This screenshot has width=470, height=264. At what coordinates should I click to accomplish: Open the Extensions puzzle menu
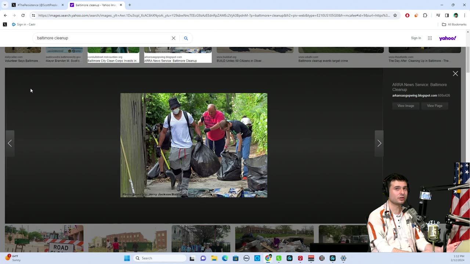[x=425, y=15]
